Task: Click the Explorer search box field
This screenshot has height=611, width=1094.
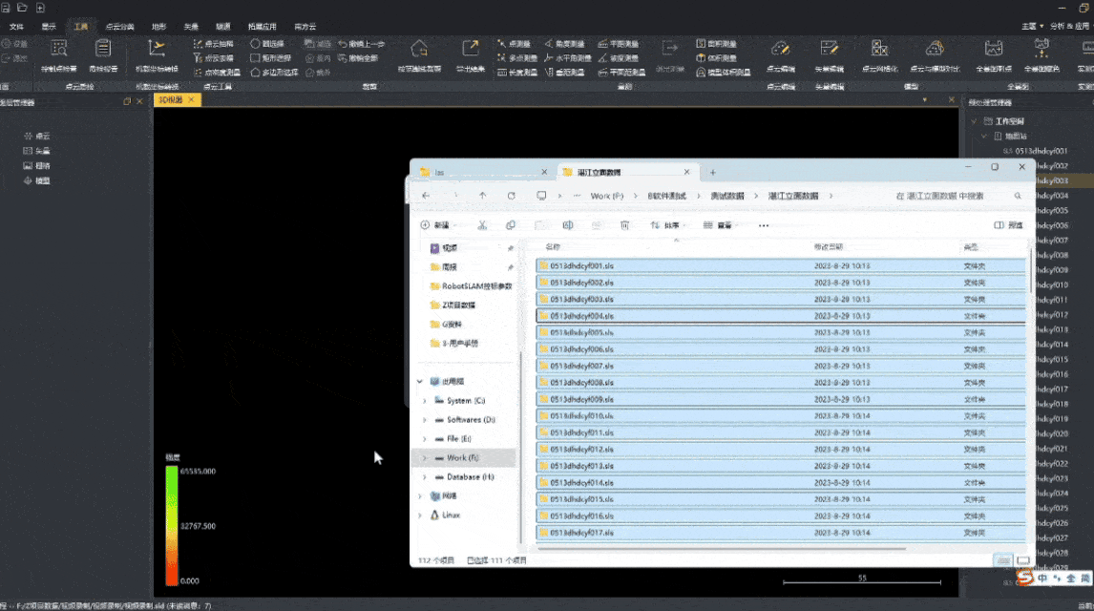Action: [955, 196]
